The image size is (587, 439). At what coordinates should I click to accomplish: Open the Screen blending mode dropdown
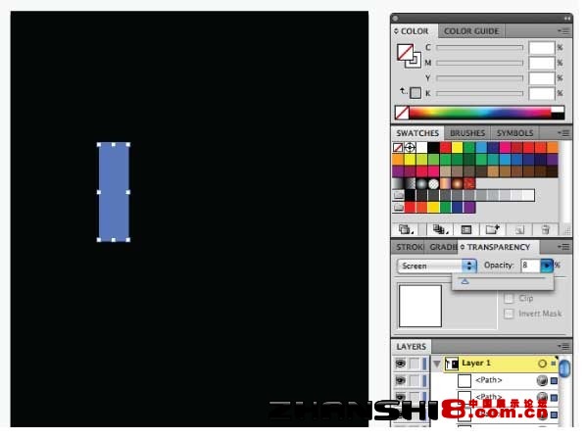[436, 266]
